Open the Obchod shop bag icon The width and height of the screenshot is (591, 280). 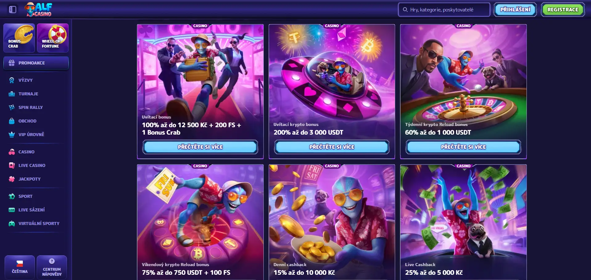[x=12, y=121]
